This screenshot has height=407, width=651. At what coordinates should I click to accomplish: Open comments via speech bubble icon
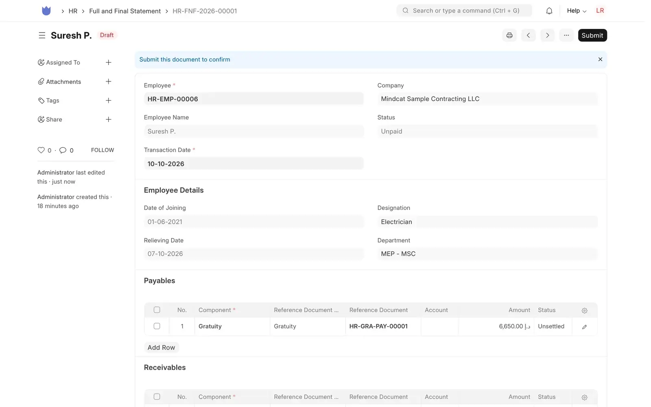63,150
